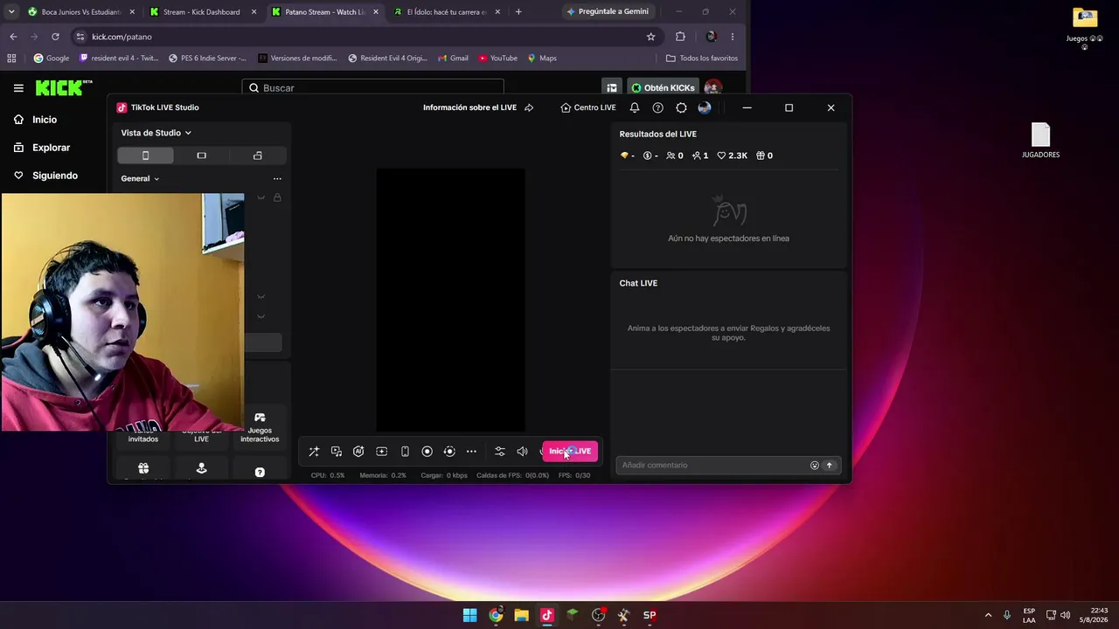This screenshot has height=629, width=1119.
Task: Send the chat comment with arrow button
Action: pos(830,466)
